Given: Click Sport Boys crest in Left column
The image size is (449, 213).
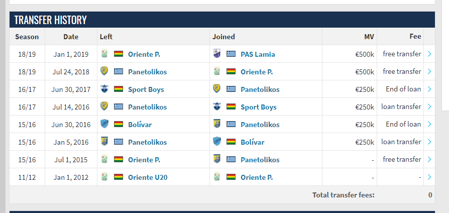Looking at the screenshot, I should (x=104, y=89).
